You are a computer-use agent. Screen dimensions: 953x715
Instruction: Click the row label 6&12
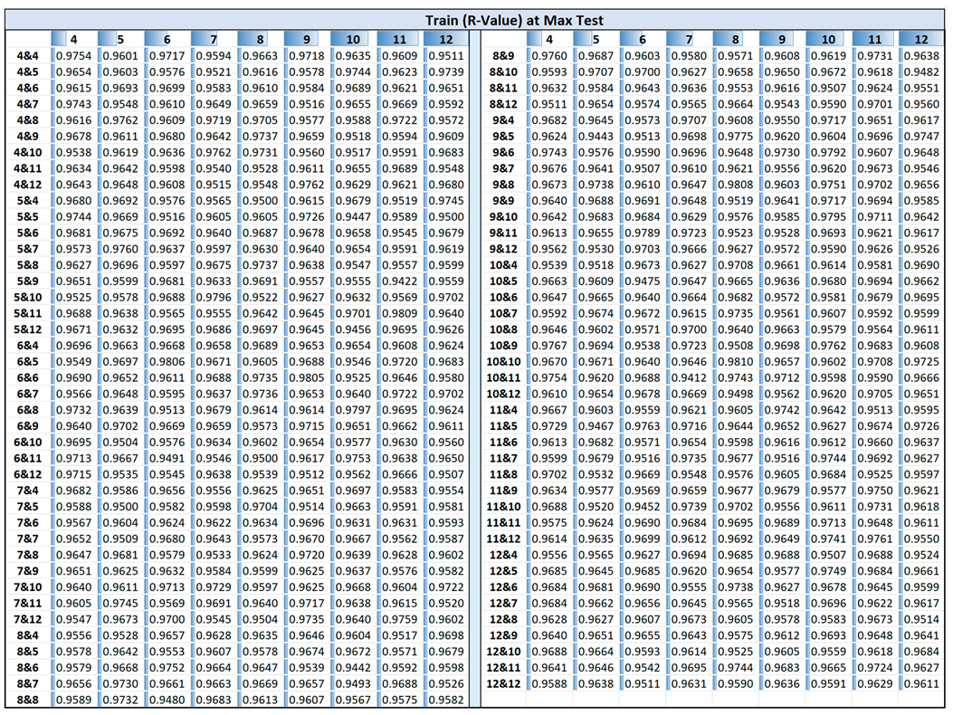27,475
